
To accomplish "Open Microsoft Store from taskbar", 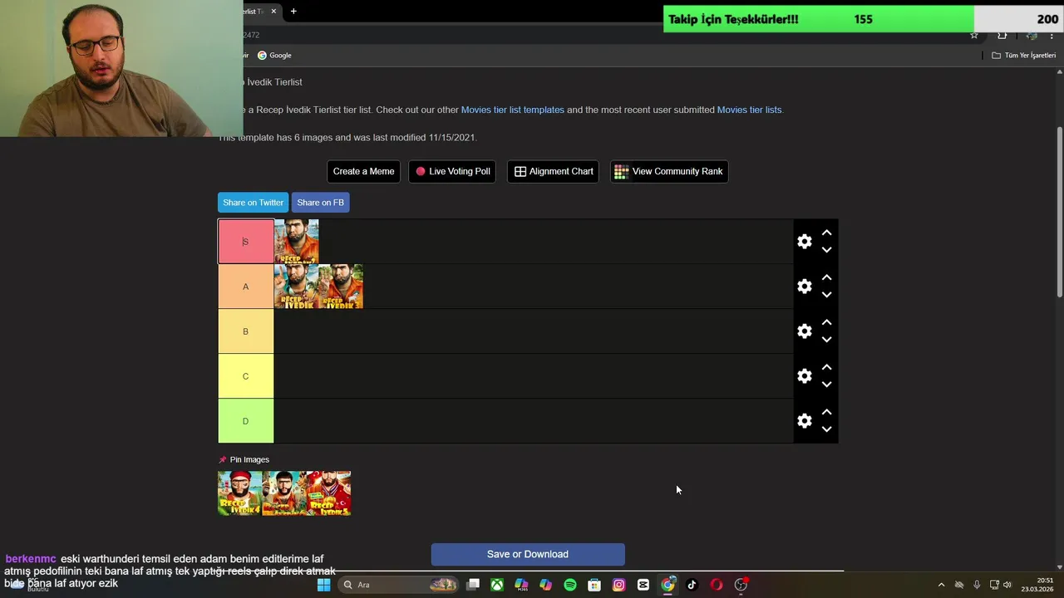I will [x=594, y=585].
